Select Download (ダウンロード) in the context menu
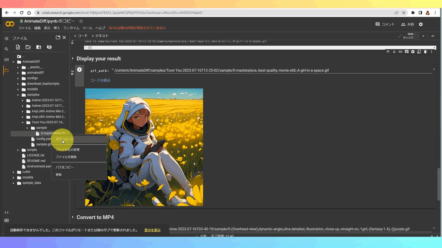Image resolution: width=442 pixels, height=248 pixels. pos(79,139)
